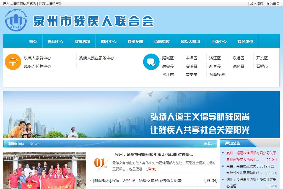Open 残疾人故事 navigation item

pos(190,41)
